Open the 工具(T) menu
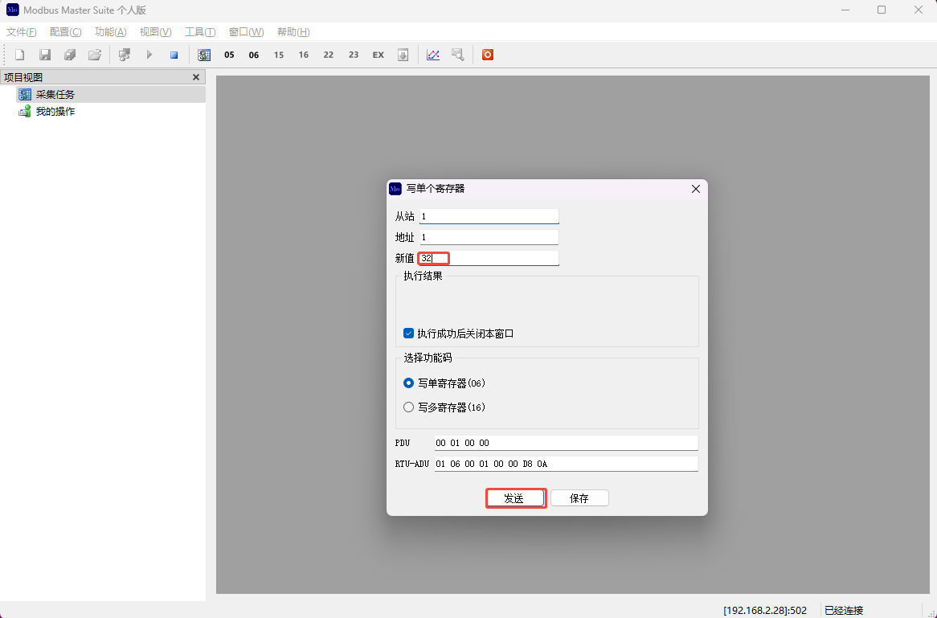Image resolution: width=937 pixels, height=618 pixels. [200, 32]
